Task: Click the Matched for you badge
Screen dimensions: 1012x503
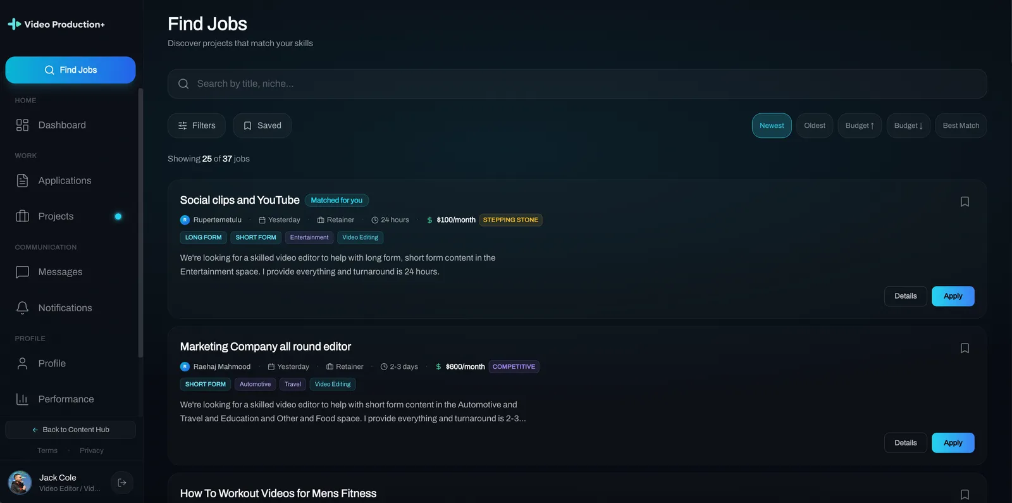Action: click(x=336, y=201)
